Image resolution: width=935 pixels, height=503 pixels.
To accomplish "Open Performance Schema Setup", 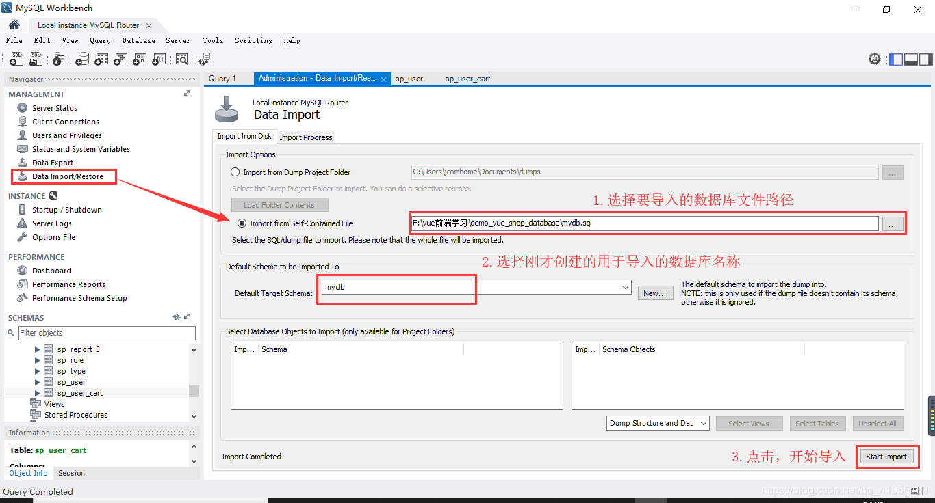I will point(79,298).
